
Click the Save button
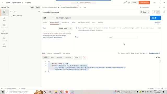[143, 12]
